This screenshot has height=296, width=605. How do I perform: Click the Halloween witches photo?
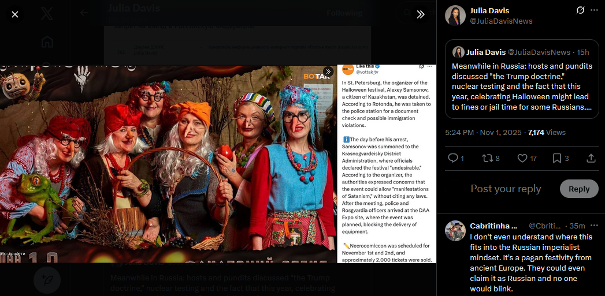click(168, 164)
